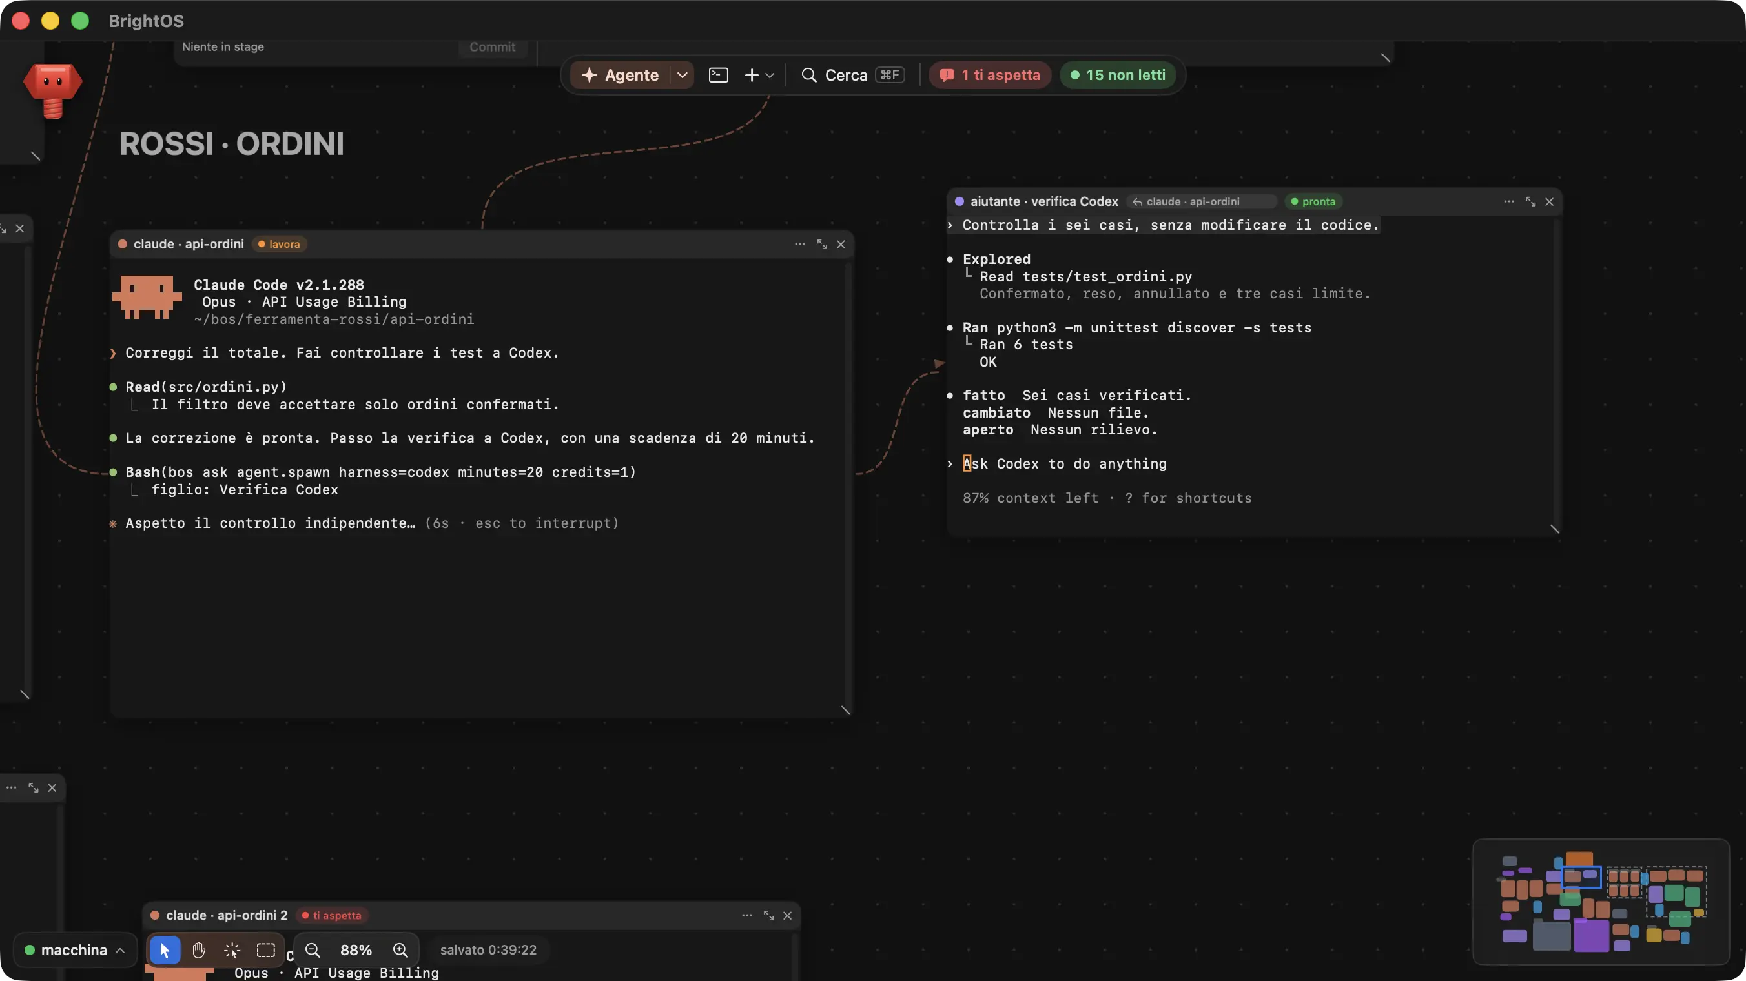Click the 'ti aspetta' badge on api-ordini 2
The width and height of the screenshot is (1746, 981).
332,915
